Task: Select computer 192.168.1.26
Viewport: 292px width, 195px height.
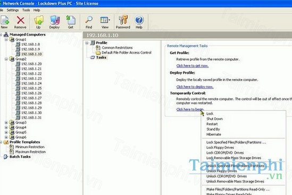Action: pos(31,93)
